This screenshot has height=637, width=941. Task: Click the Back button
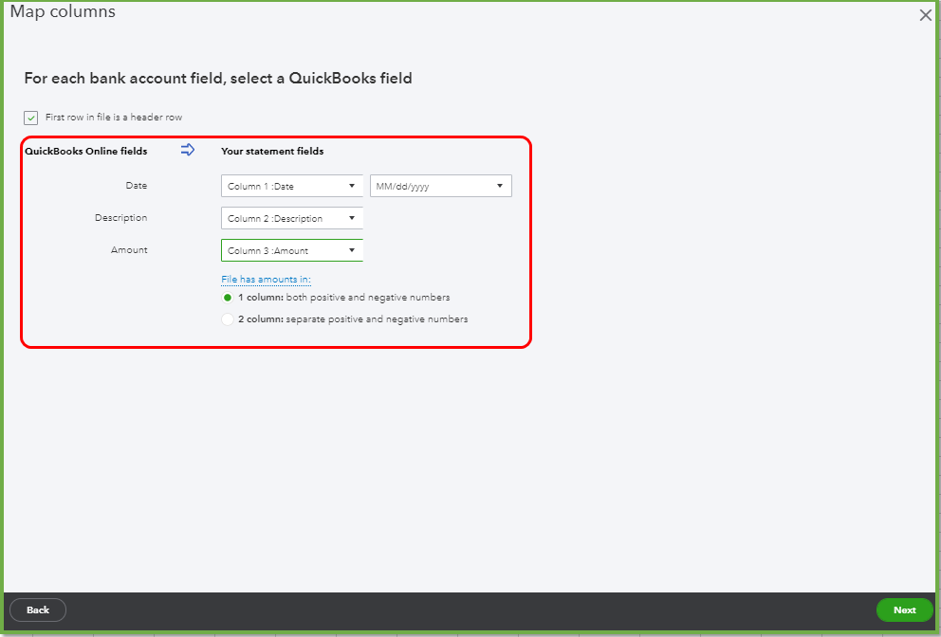(x=37, y=610)
